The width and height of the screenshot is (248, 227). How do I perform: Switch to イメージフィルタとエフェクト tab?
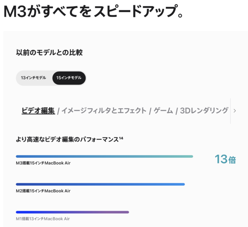(x=104, y=111)
